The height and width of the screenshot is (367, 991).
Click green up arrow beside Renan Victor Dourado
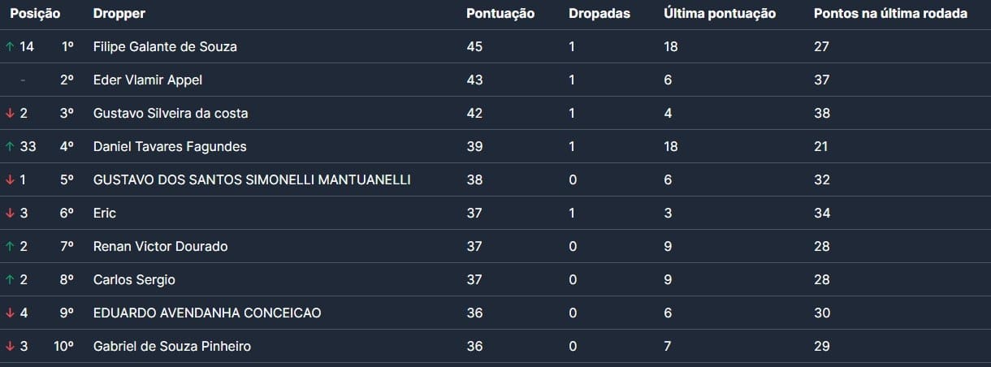click(x=10, y=247)
